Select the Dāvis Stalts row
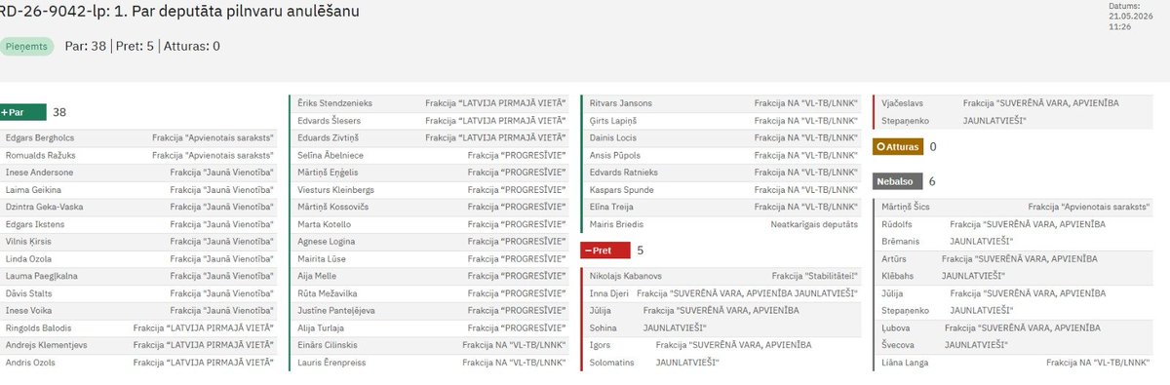1170x385 pixels. pyautogui.click(x=139, y=294)
